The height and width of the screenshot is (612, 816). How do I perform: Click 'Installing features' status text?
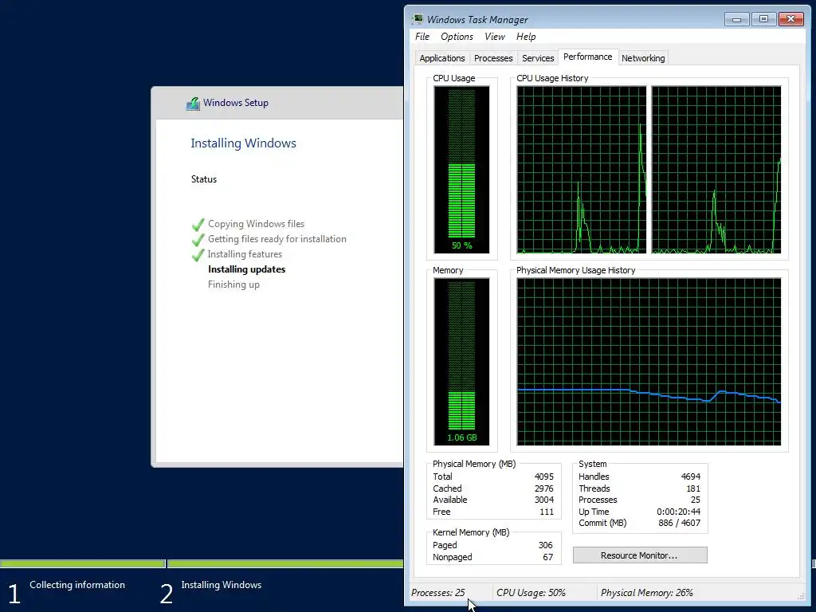pos(245,254)
